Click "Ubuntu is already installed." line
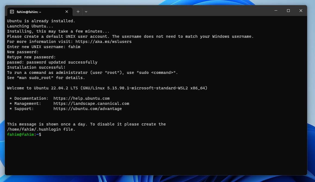315x182 pixels. click(x=41, y=21)
